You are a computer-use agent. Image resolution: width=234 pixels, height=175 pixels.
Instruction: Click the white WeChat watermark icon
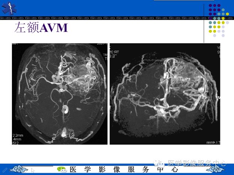click(x=159, y=164)
